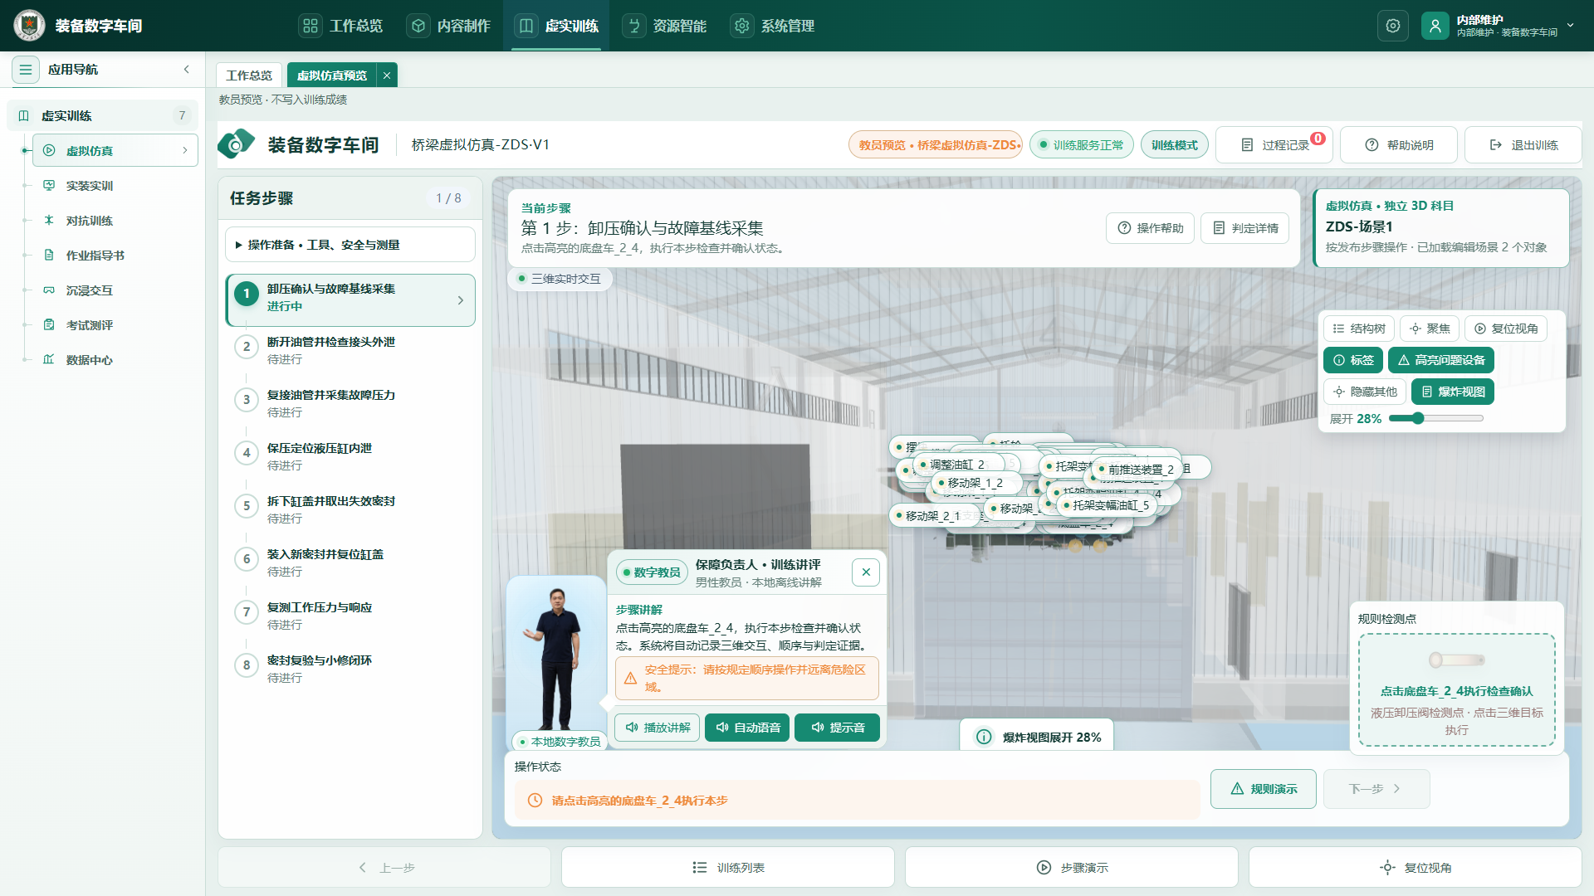Click the 规则演示 button
This screenshot has height=896, width=1594.
tap(1263, 789)
